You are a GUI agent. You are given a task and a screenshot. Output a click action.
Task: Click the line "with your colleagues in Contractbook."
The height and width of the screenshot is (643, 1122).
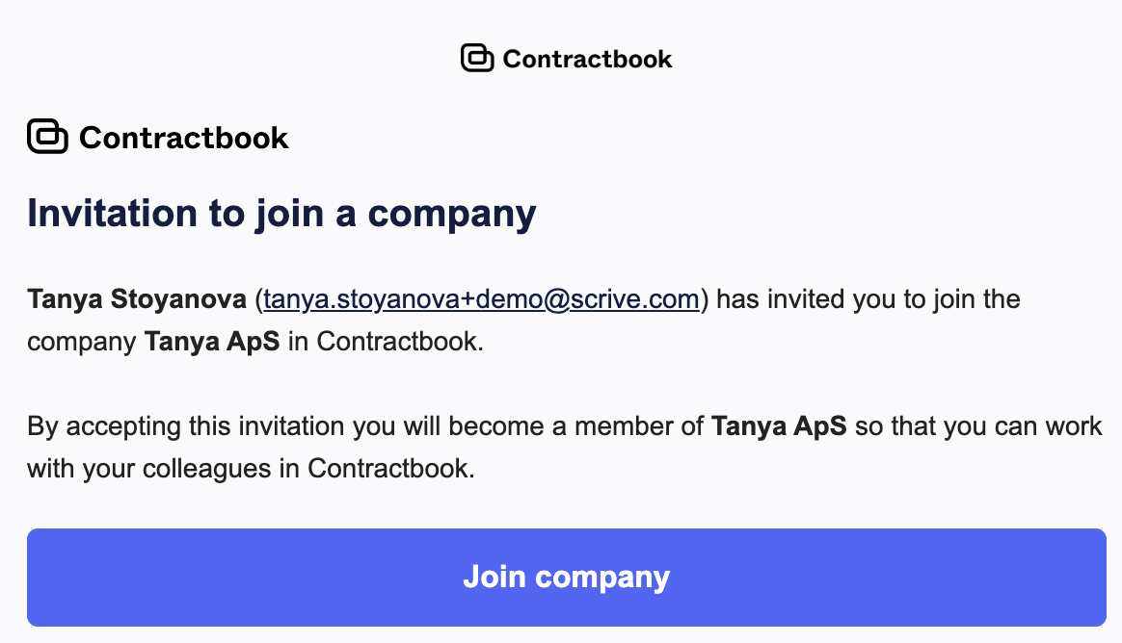coord(251,469)
